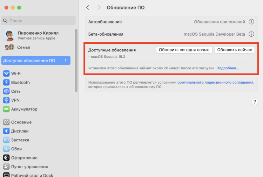Click the VPN icon
263x177 pixels.
point(6,100)
